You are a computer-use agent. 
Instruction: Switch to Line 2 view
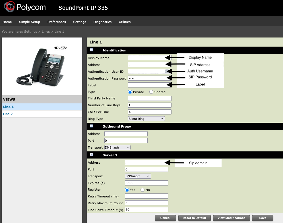click(x=8, y=114)
